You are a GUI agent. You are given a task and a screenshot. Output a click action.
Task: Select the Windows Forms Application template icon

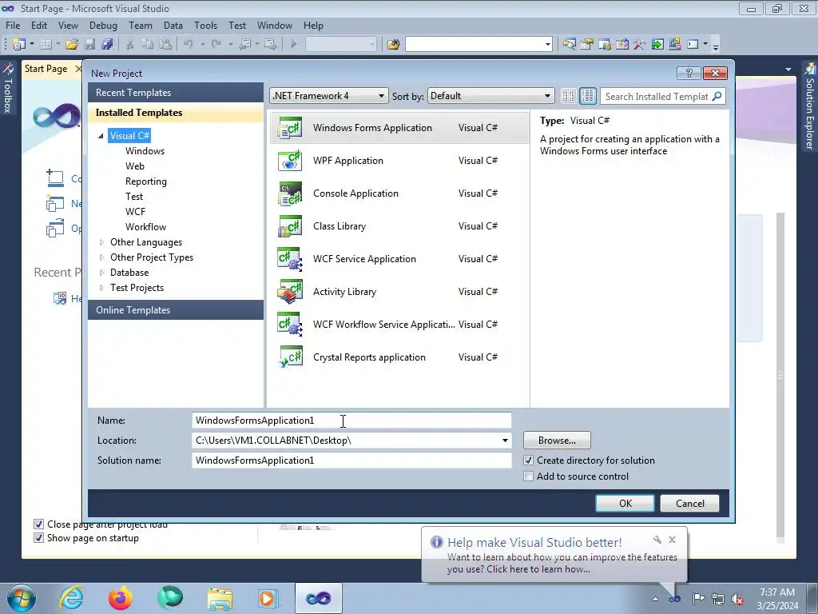click(290, 128)
